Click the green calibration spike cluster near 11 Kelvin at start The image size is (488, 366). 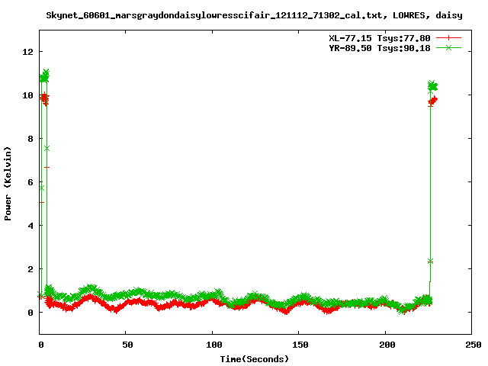click(44, 76)
